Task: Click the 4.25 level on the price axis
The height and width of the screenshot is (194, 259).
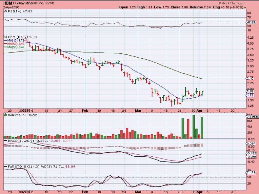Action: (250, 38)
